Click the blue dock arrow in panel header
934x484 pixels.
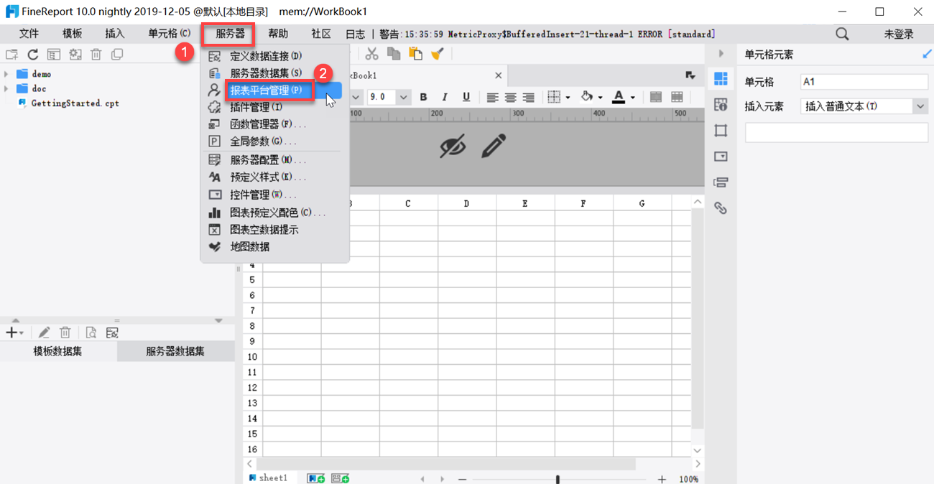point(926,55)
